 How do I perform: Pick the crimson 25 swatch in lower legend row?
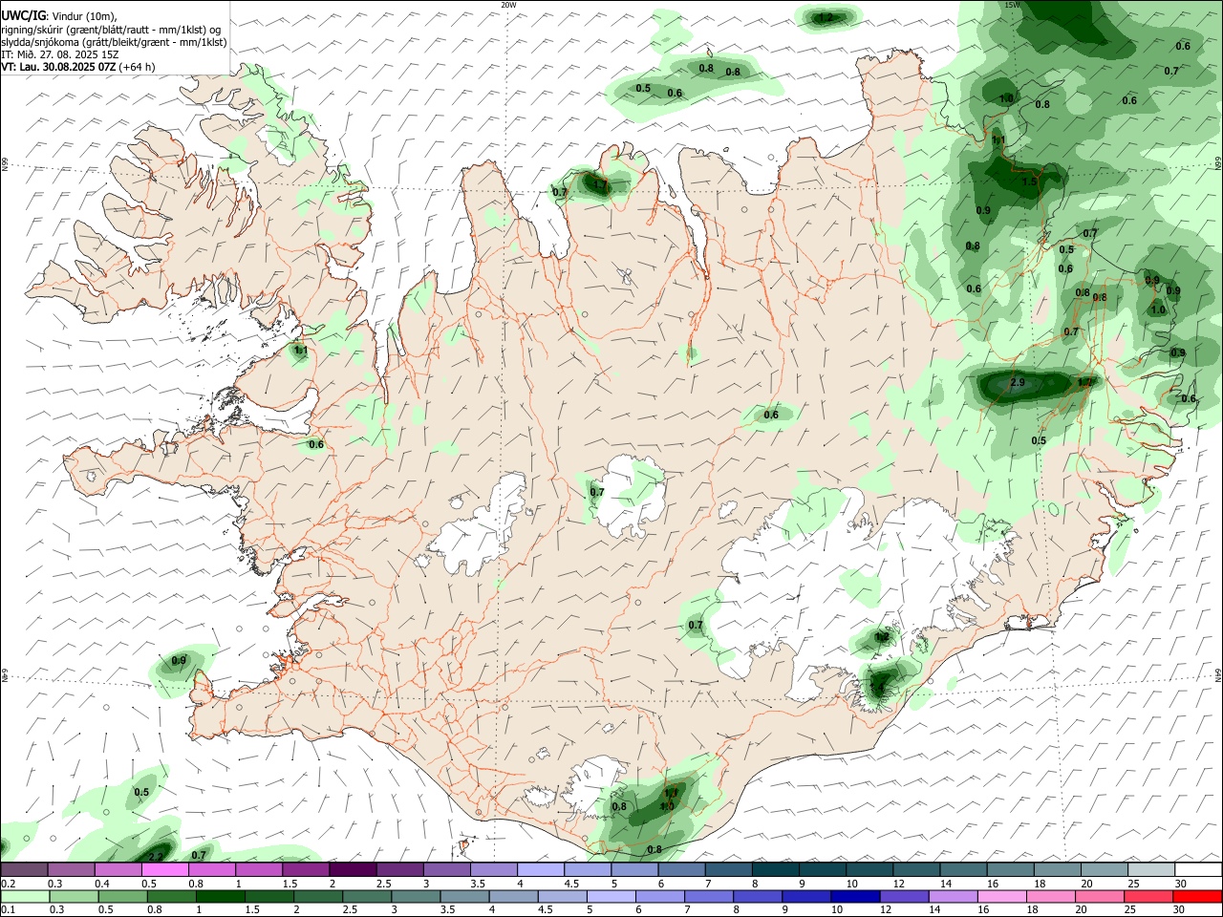(x=1149, y=896)
